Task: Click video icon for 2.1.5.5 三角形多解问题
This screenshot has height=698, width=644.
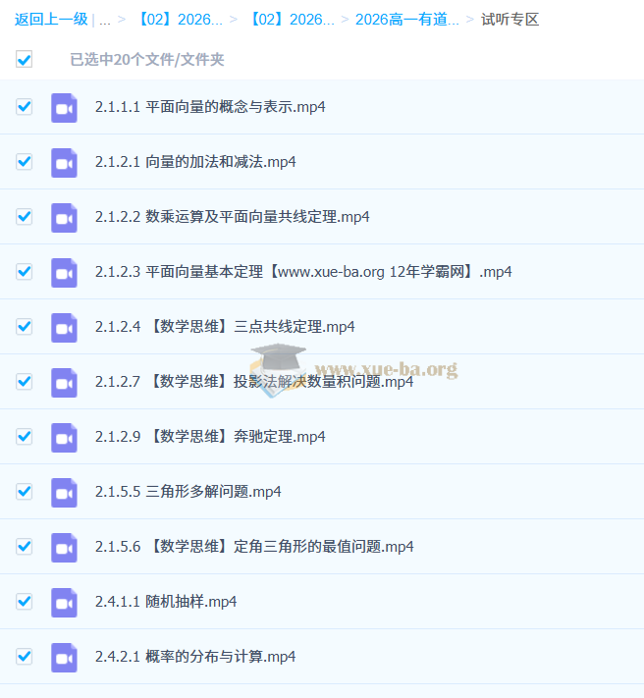Action: click(64, 493)
